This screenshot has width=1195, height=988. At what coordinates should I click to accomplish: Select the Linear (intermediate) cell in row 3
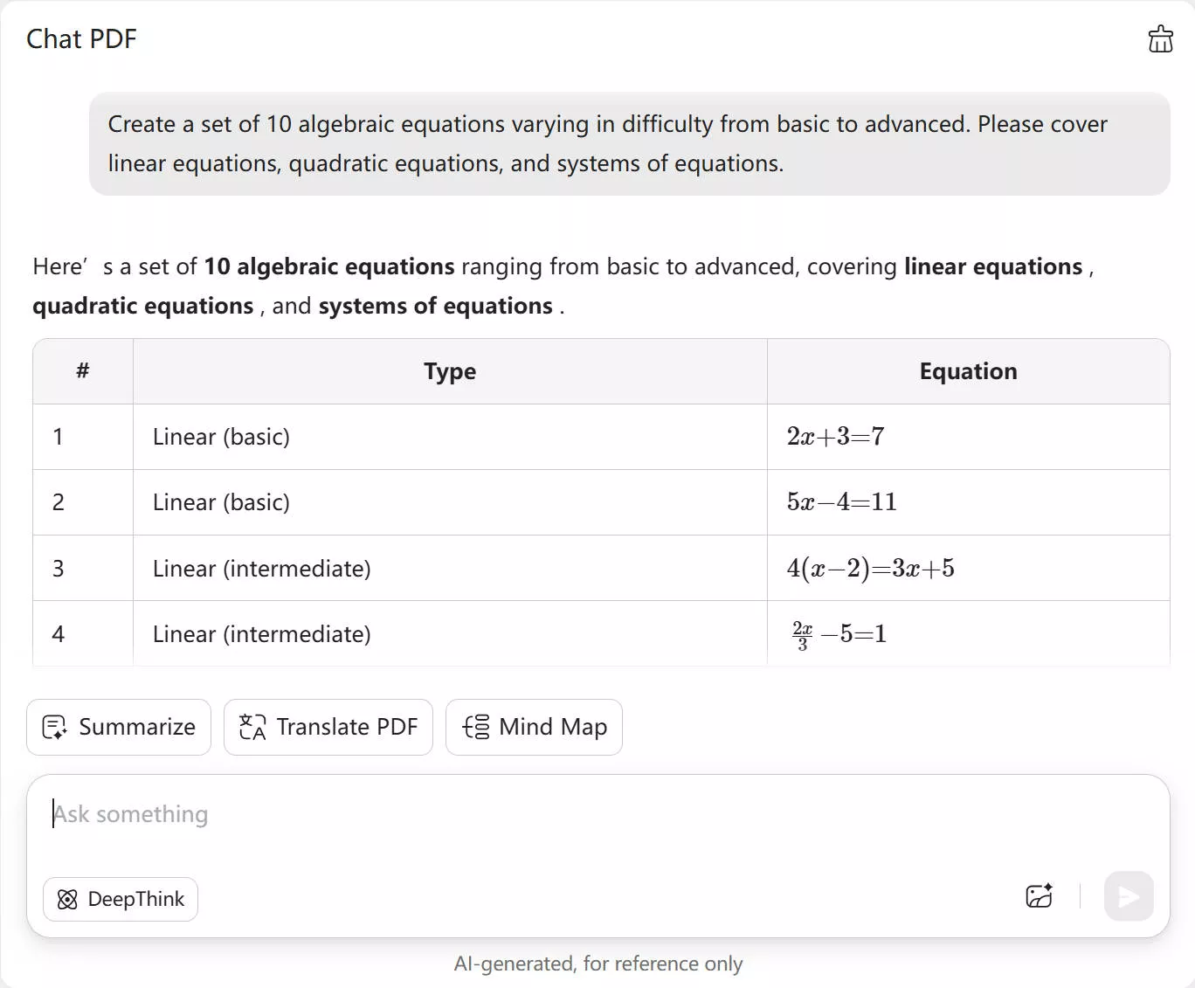[261, 568]
